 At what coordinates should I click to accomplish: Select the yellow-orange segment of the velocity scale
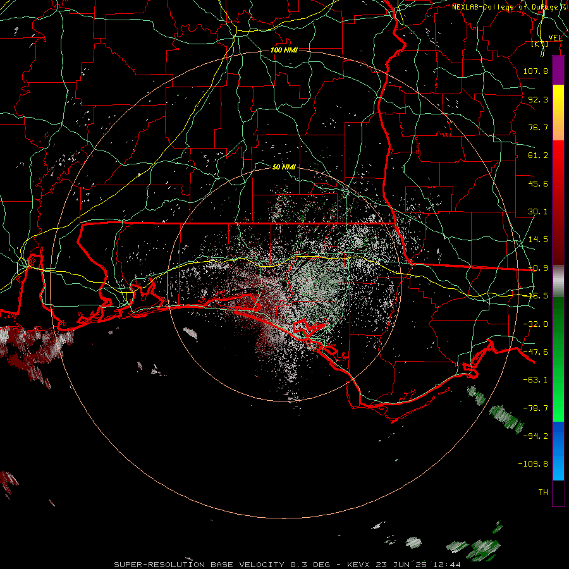558,113
